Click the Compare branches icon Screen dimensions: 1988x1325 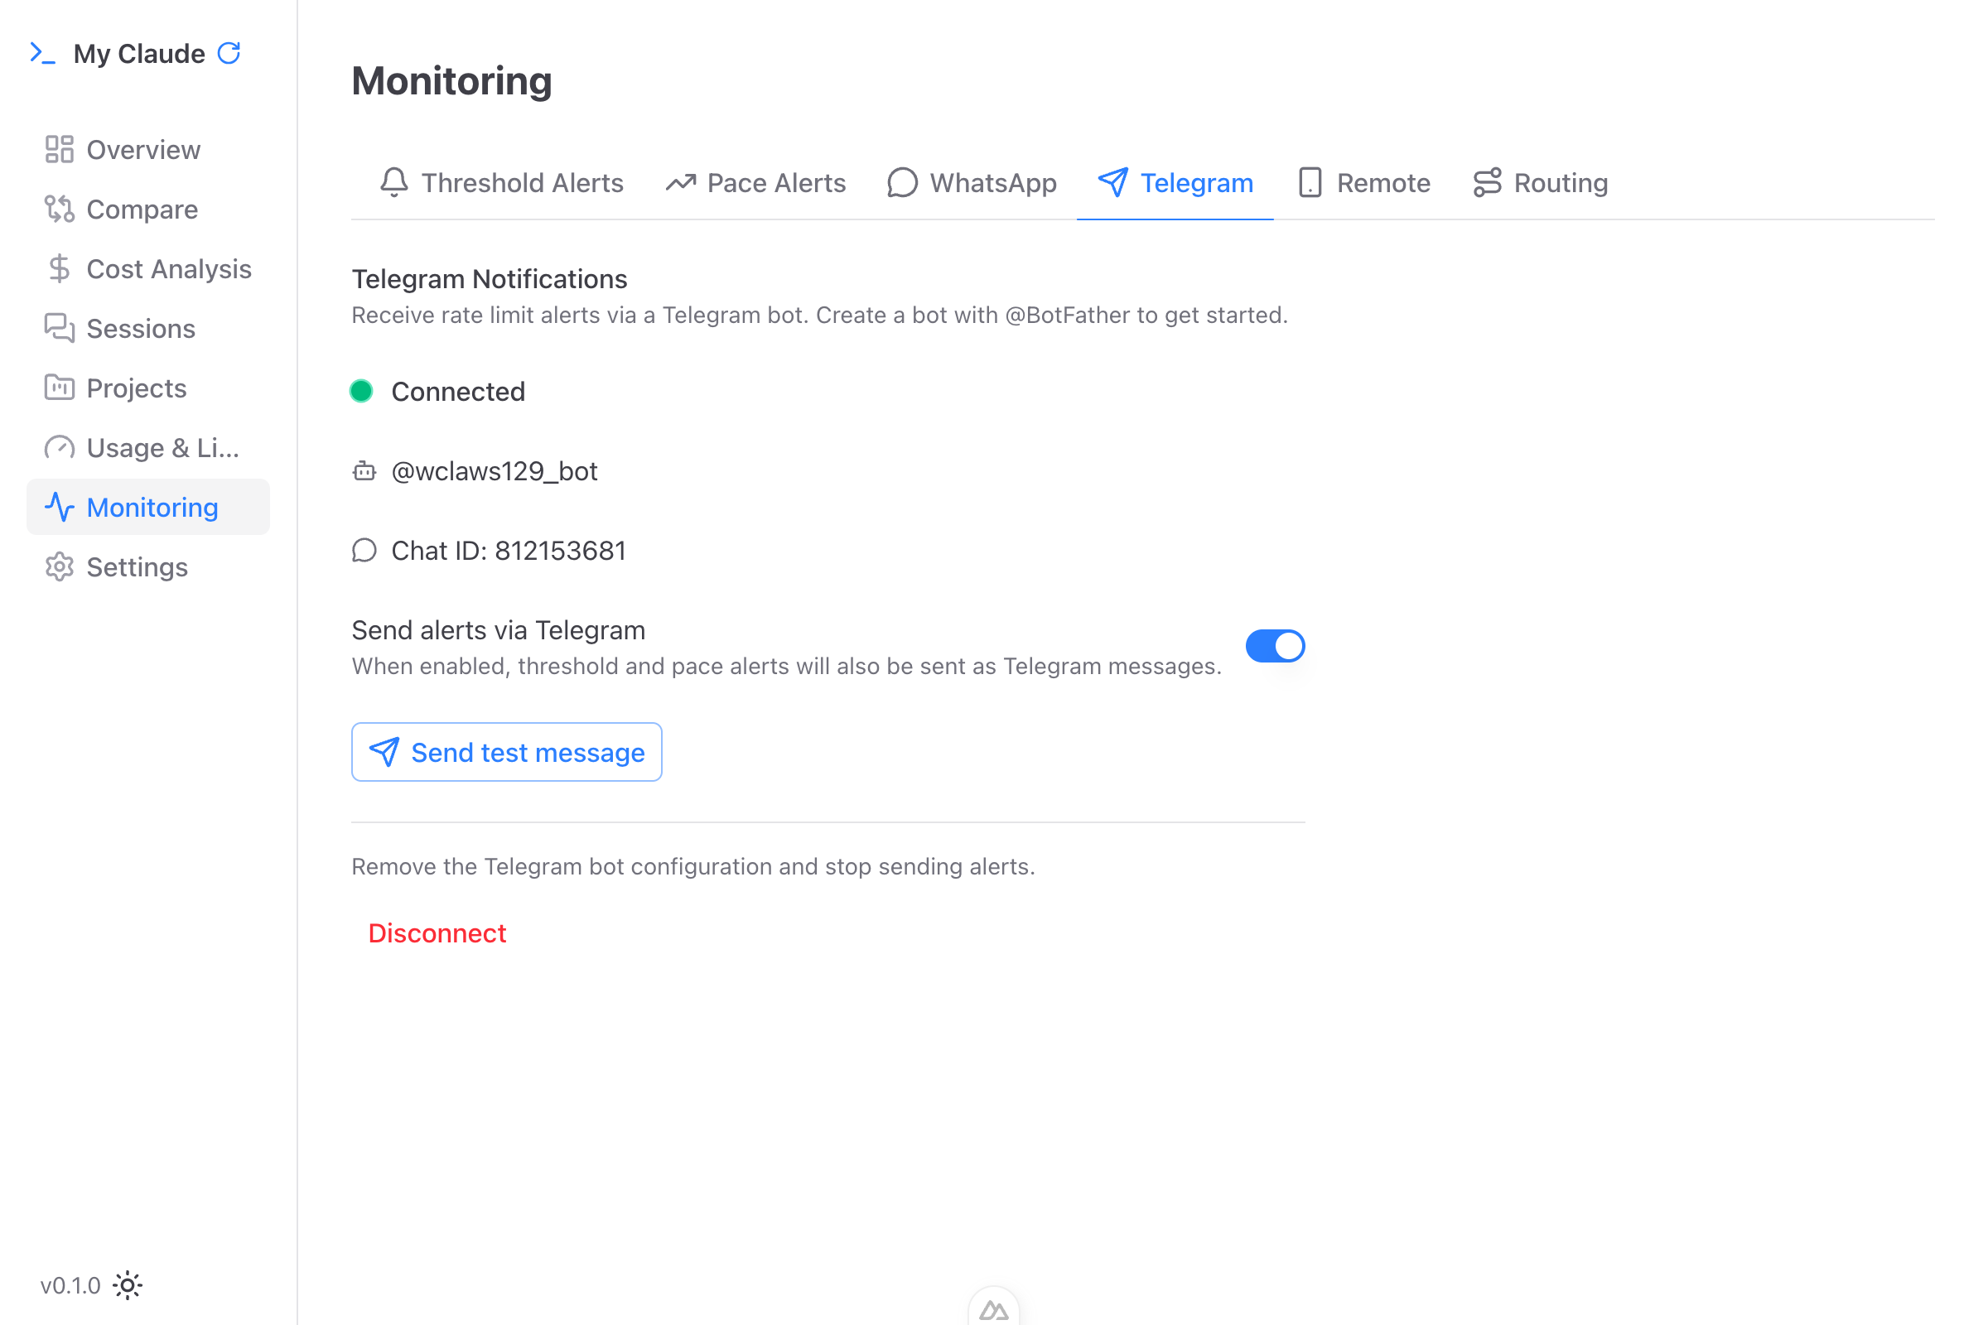[59, 209]
